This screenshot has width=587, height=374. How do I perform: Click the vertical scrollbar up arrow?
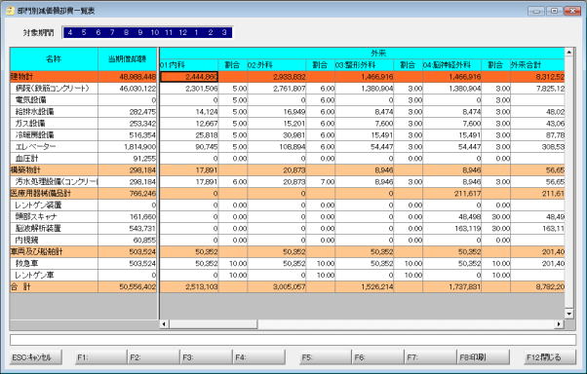(x=569, y=53)
